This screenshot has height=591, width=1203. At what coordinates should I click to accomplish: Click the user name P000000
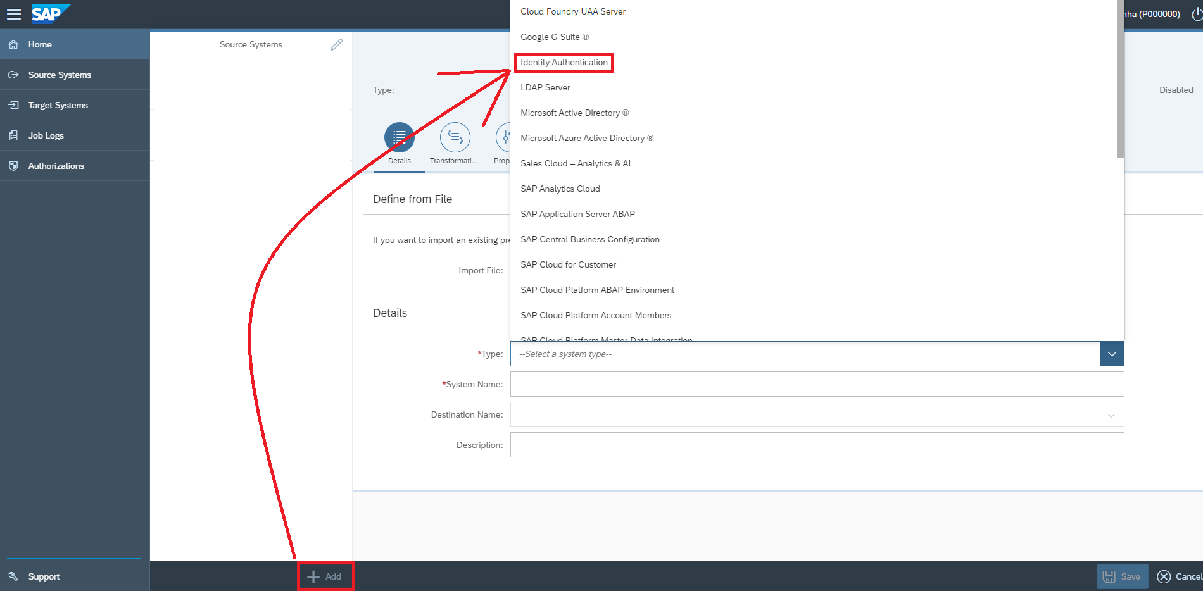[1152, 14]
